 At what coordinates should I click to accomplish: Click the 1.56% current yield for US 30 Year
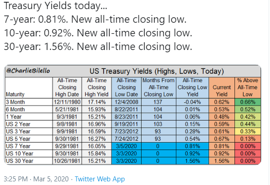[222, 161]
